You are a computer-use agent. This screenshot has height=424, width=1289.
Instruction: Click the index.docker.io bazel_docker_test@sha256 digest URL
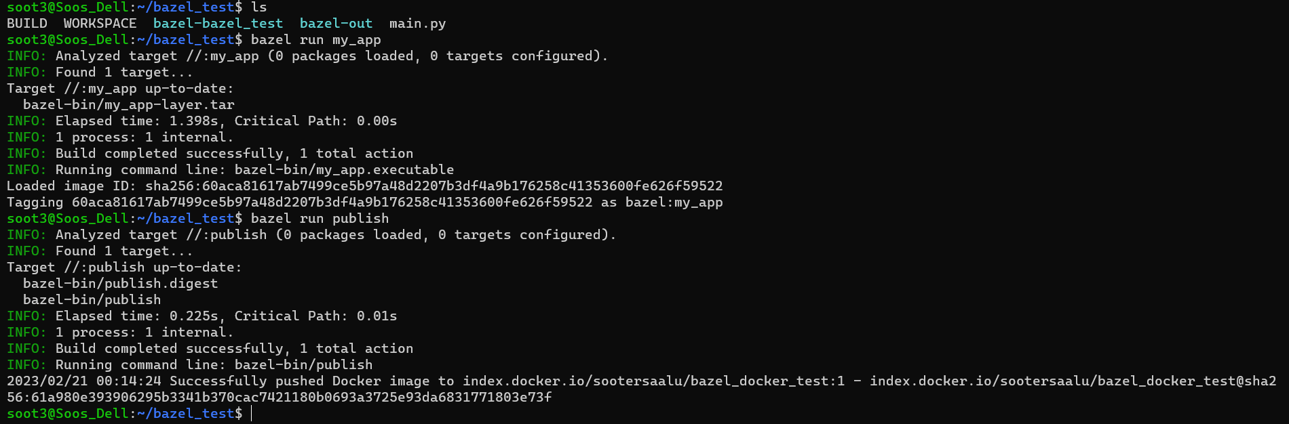coord(1072,381)
